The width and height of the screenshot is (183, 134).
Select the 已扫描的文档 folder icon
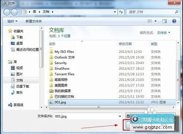pyautogui.click(x=51, y=97)
